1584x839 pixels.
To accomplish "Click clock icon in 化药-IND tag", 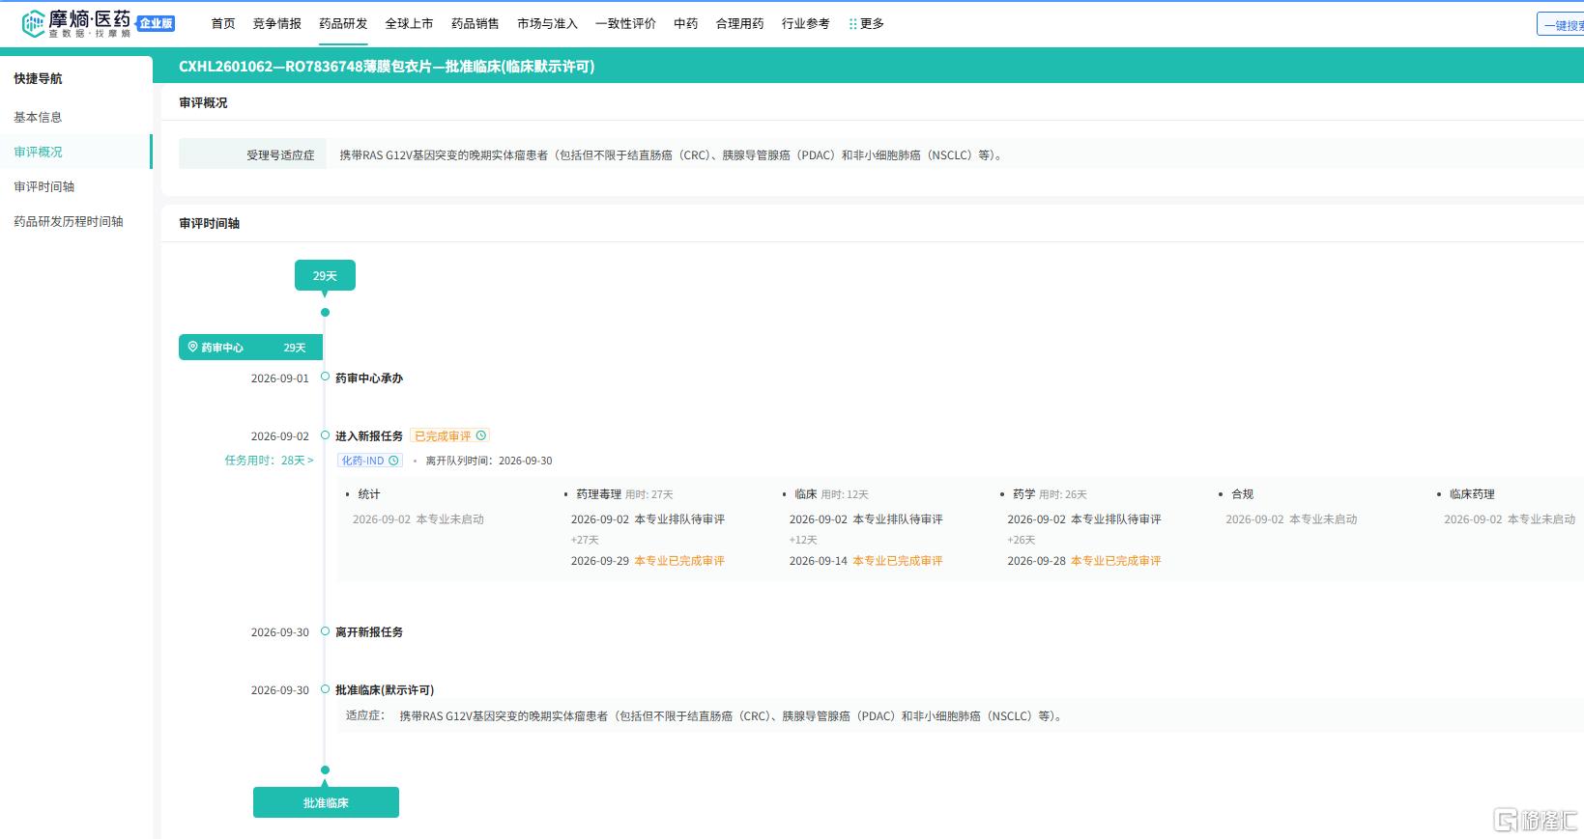I will pos(393,461).
